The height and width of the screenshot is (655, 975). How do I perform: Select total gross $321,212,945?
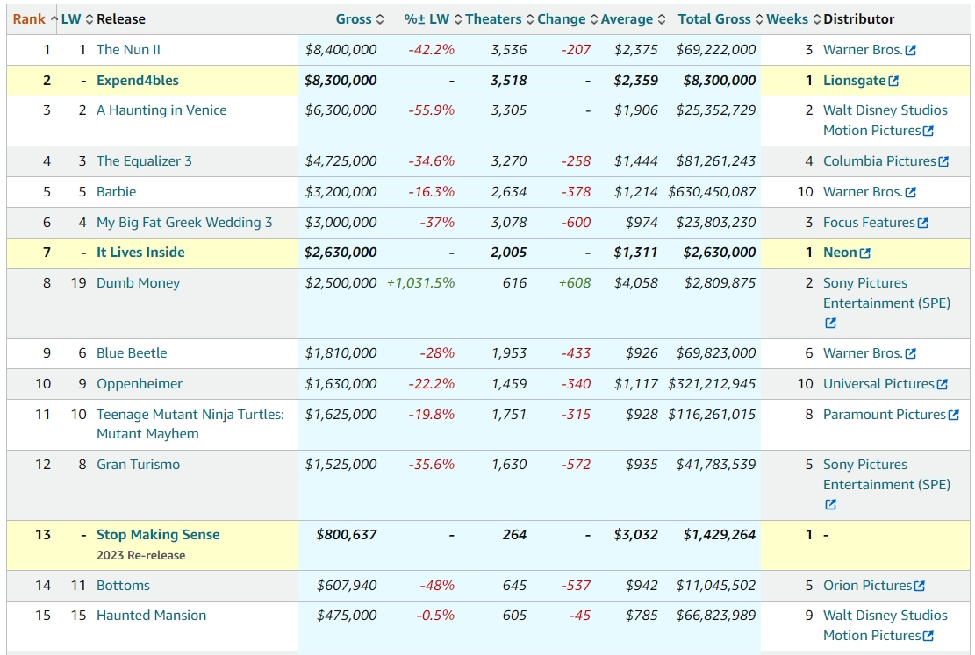coord(712,383)
